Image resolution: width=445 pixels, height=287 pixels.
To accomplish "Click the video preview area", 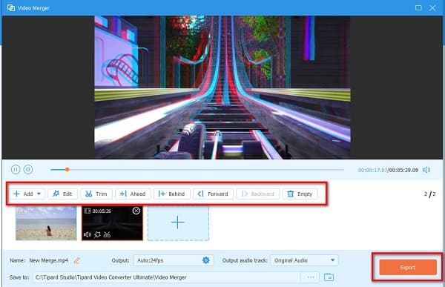I will coord(222,88).
